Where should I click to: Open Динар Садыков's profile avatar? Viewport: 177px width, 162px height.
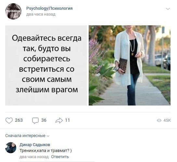pos(11,148)
